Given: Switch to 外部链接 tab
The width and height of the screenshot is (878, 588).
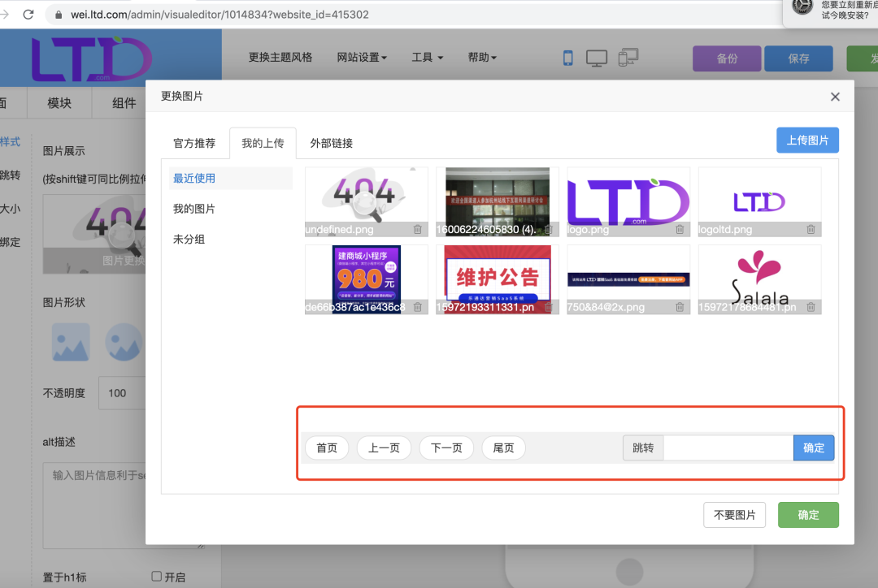Looking at the screenshot, I should (332, 143).
